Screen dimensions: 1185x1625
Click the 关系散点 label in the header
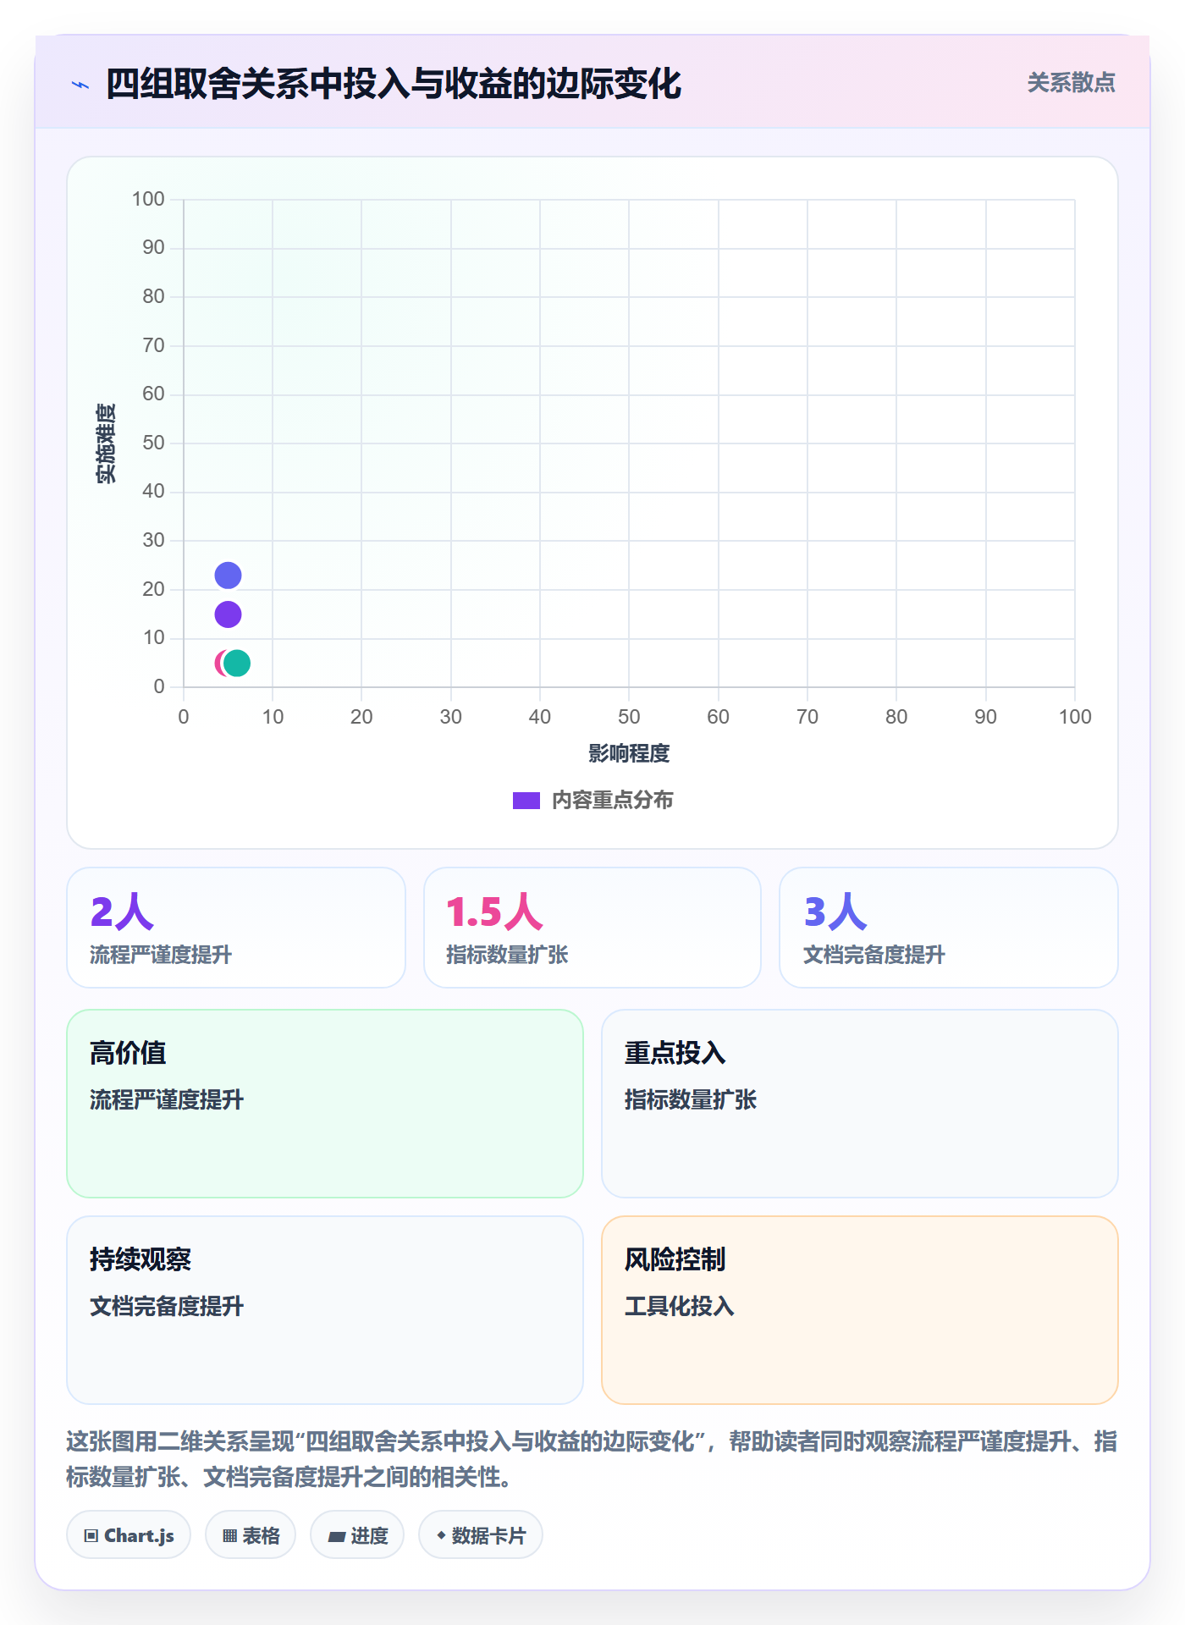point(1071,83)
